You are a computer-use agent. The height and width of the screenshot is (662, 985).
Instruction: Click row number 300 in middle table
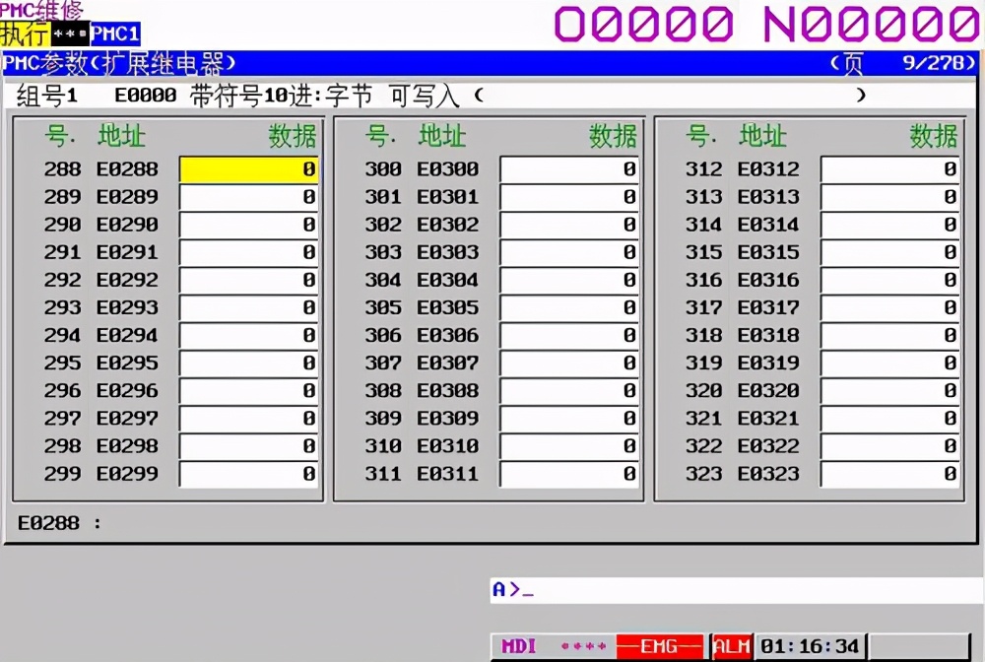coord(383,169)
